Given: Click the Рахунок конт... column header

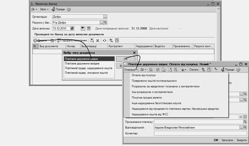Looking at the screenshot, I should [204, 46].
